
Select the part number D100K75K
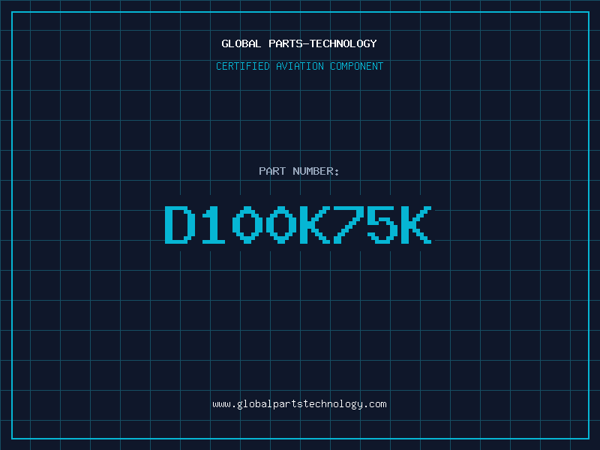pos(298,224)
